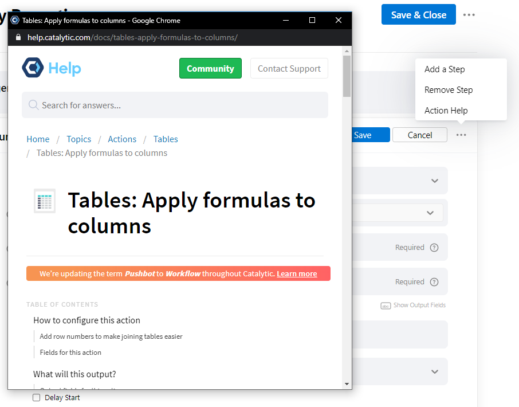Click the help.catalytic.com address bar URL
Viewport: 519px width, 407px height.
click(x=132, y=37)
